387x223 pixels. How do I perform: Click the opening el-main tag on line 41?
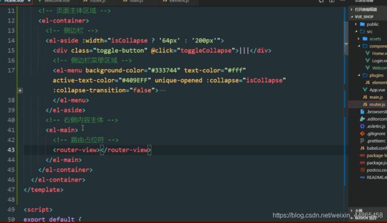coord(62,130)
